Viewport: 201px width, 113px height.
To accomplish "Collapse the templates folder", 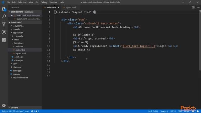I will 19,43.
